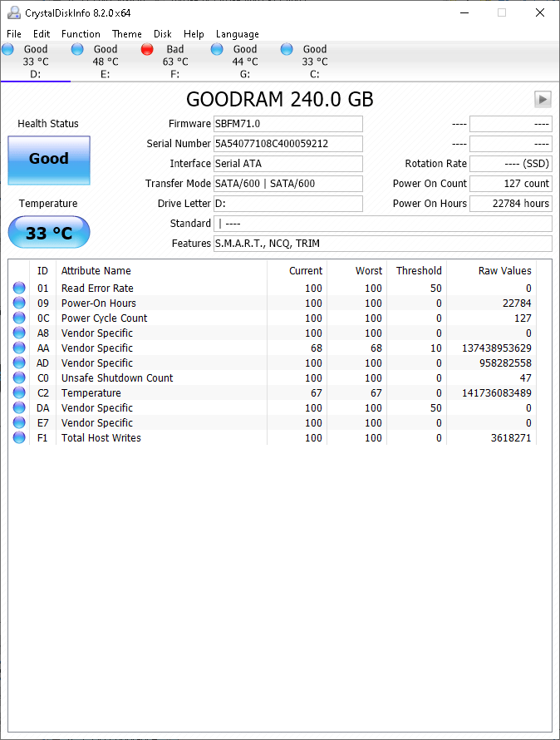Click the red Bad status icon for drive F:
The height and width of the screenshot is (740, 560).
tap(148, 50)
